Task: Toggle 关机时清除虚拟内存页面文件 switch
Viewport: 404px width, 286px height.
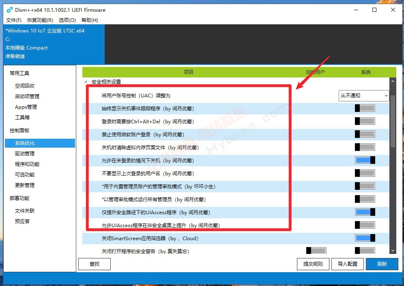Action: point(365,147)
